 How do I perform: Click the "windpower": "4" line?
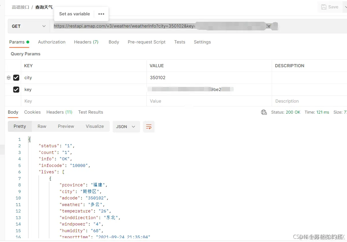tap(81, 224)
